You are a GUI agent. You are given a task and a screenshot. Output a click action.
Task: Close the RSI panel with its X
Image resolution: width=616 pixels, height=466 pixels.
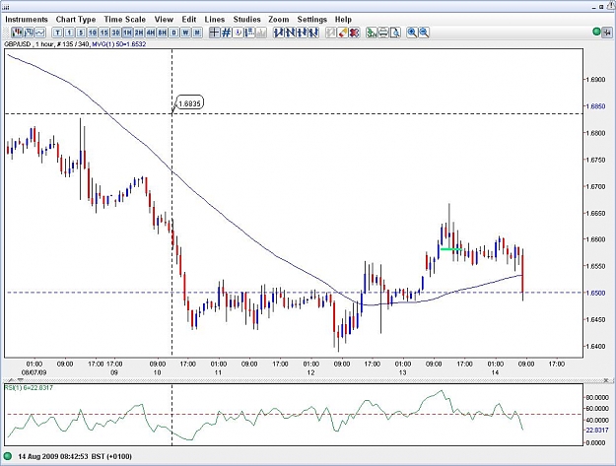pos(607,380)
